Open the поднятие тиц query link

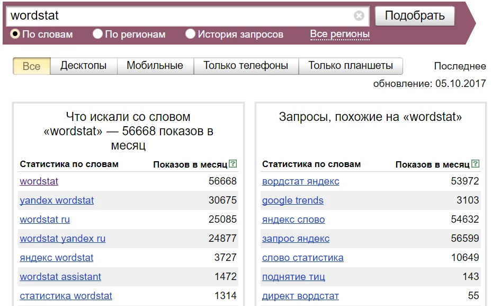[293, 277]
